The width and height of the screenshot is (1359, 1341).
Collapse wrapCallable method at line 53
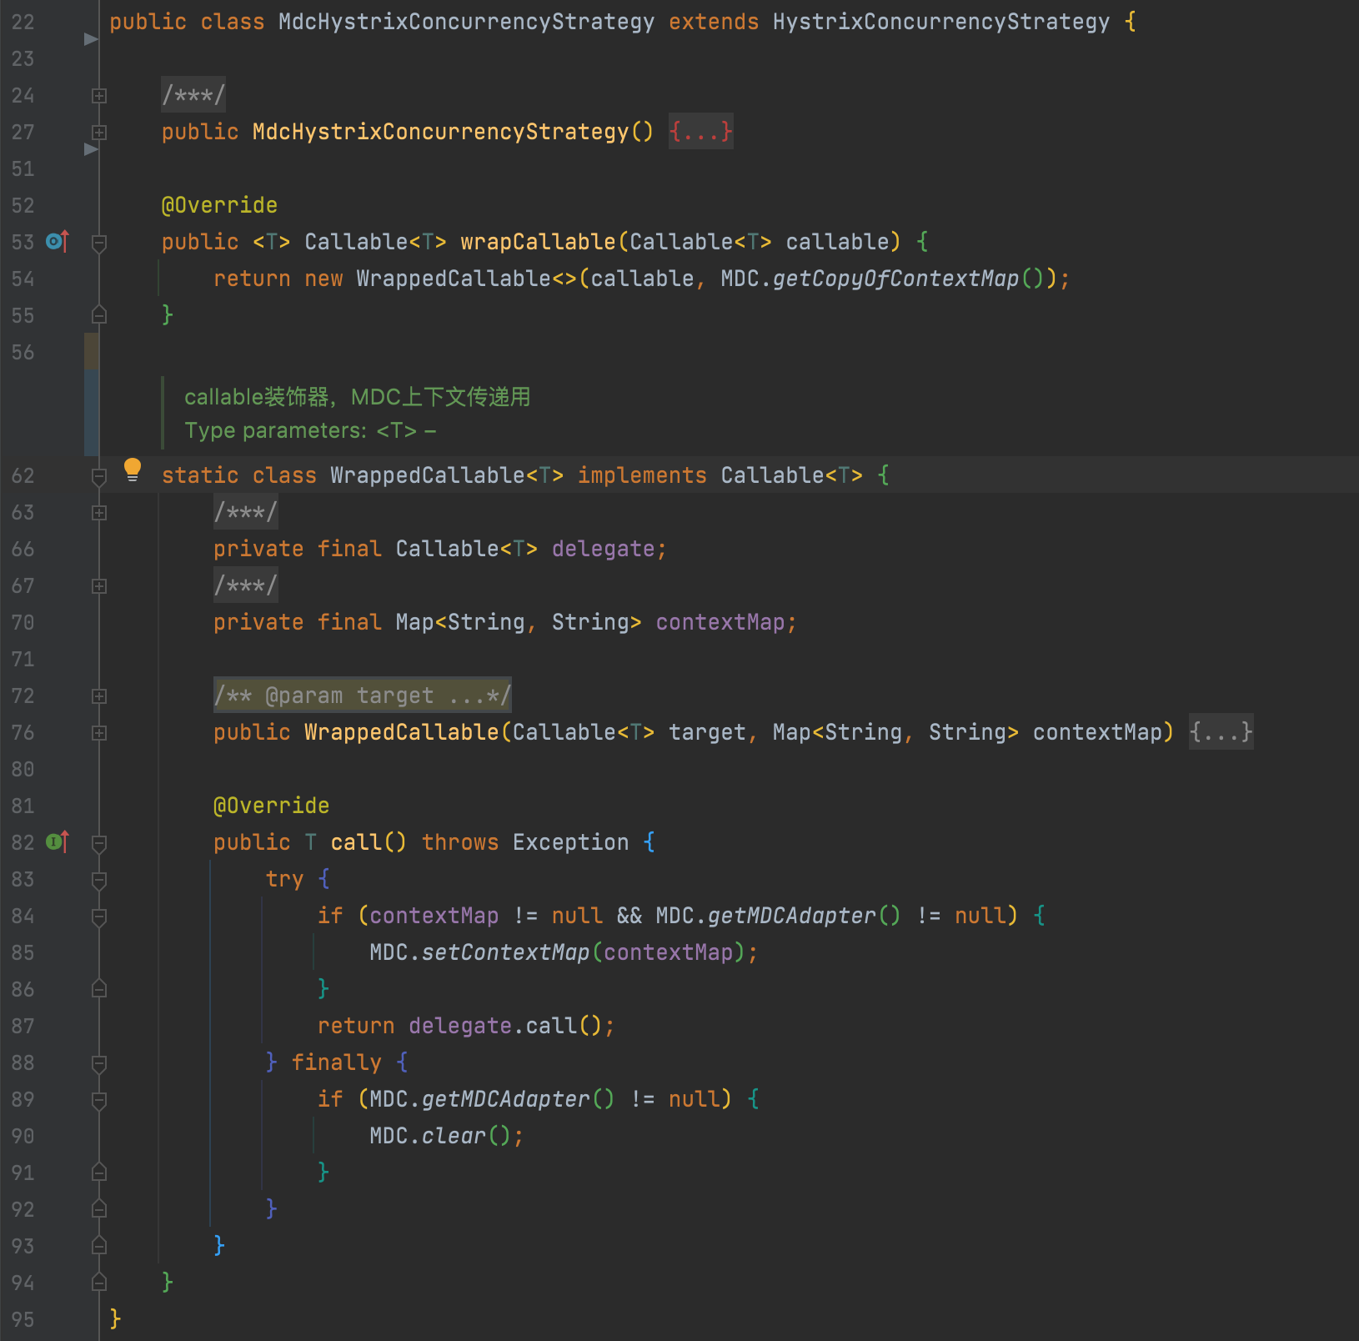(x=99, y=243)
